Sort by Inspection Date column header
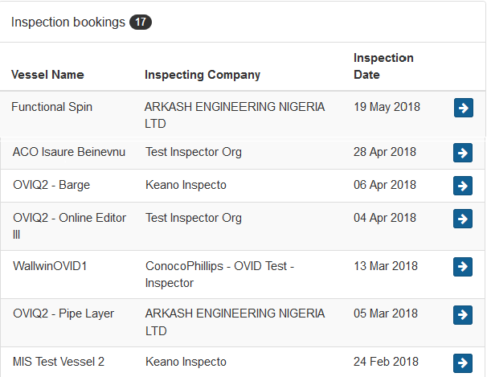The height and width of the screenshot is (377, 487). 383,66
